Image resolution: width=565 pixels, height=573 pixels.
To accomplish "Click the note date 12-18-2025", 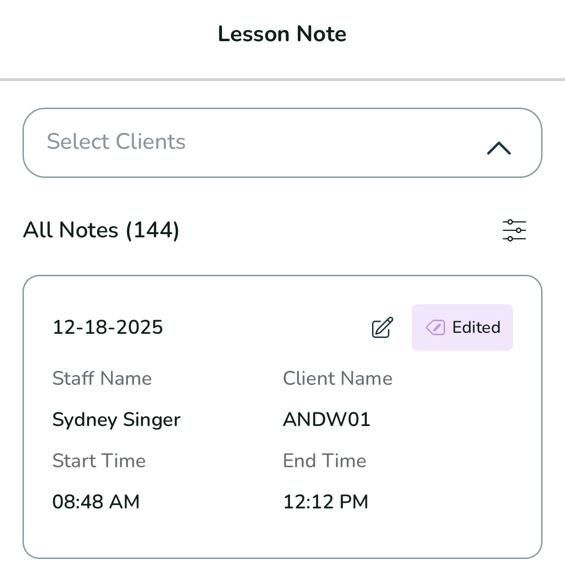I will coord(108,327).
